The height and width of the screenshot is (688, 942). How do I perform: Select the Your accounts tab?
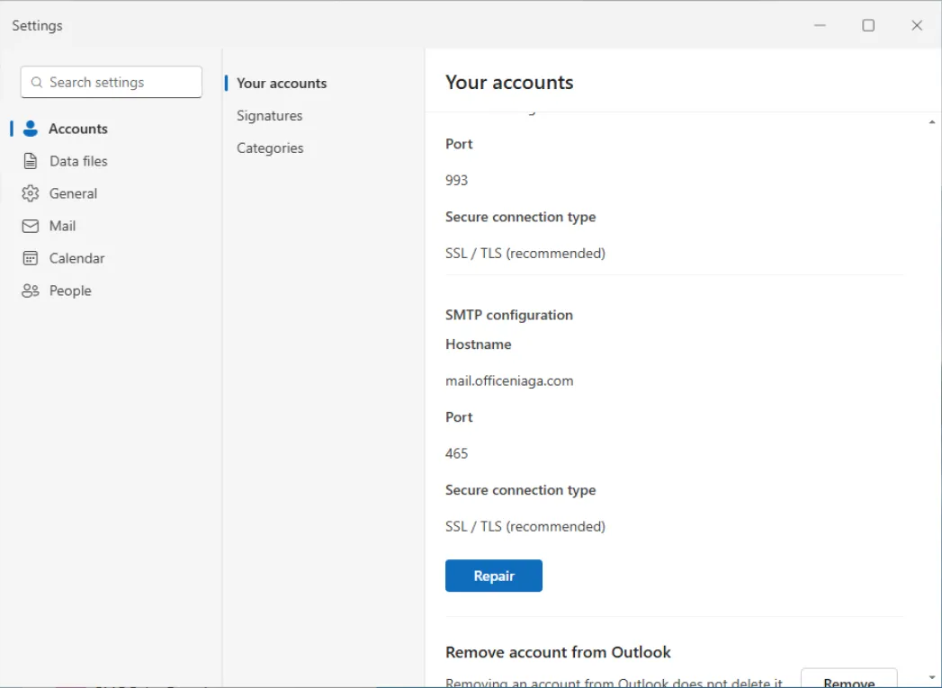tap(281, 84)
